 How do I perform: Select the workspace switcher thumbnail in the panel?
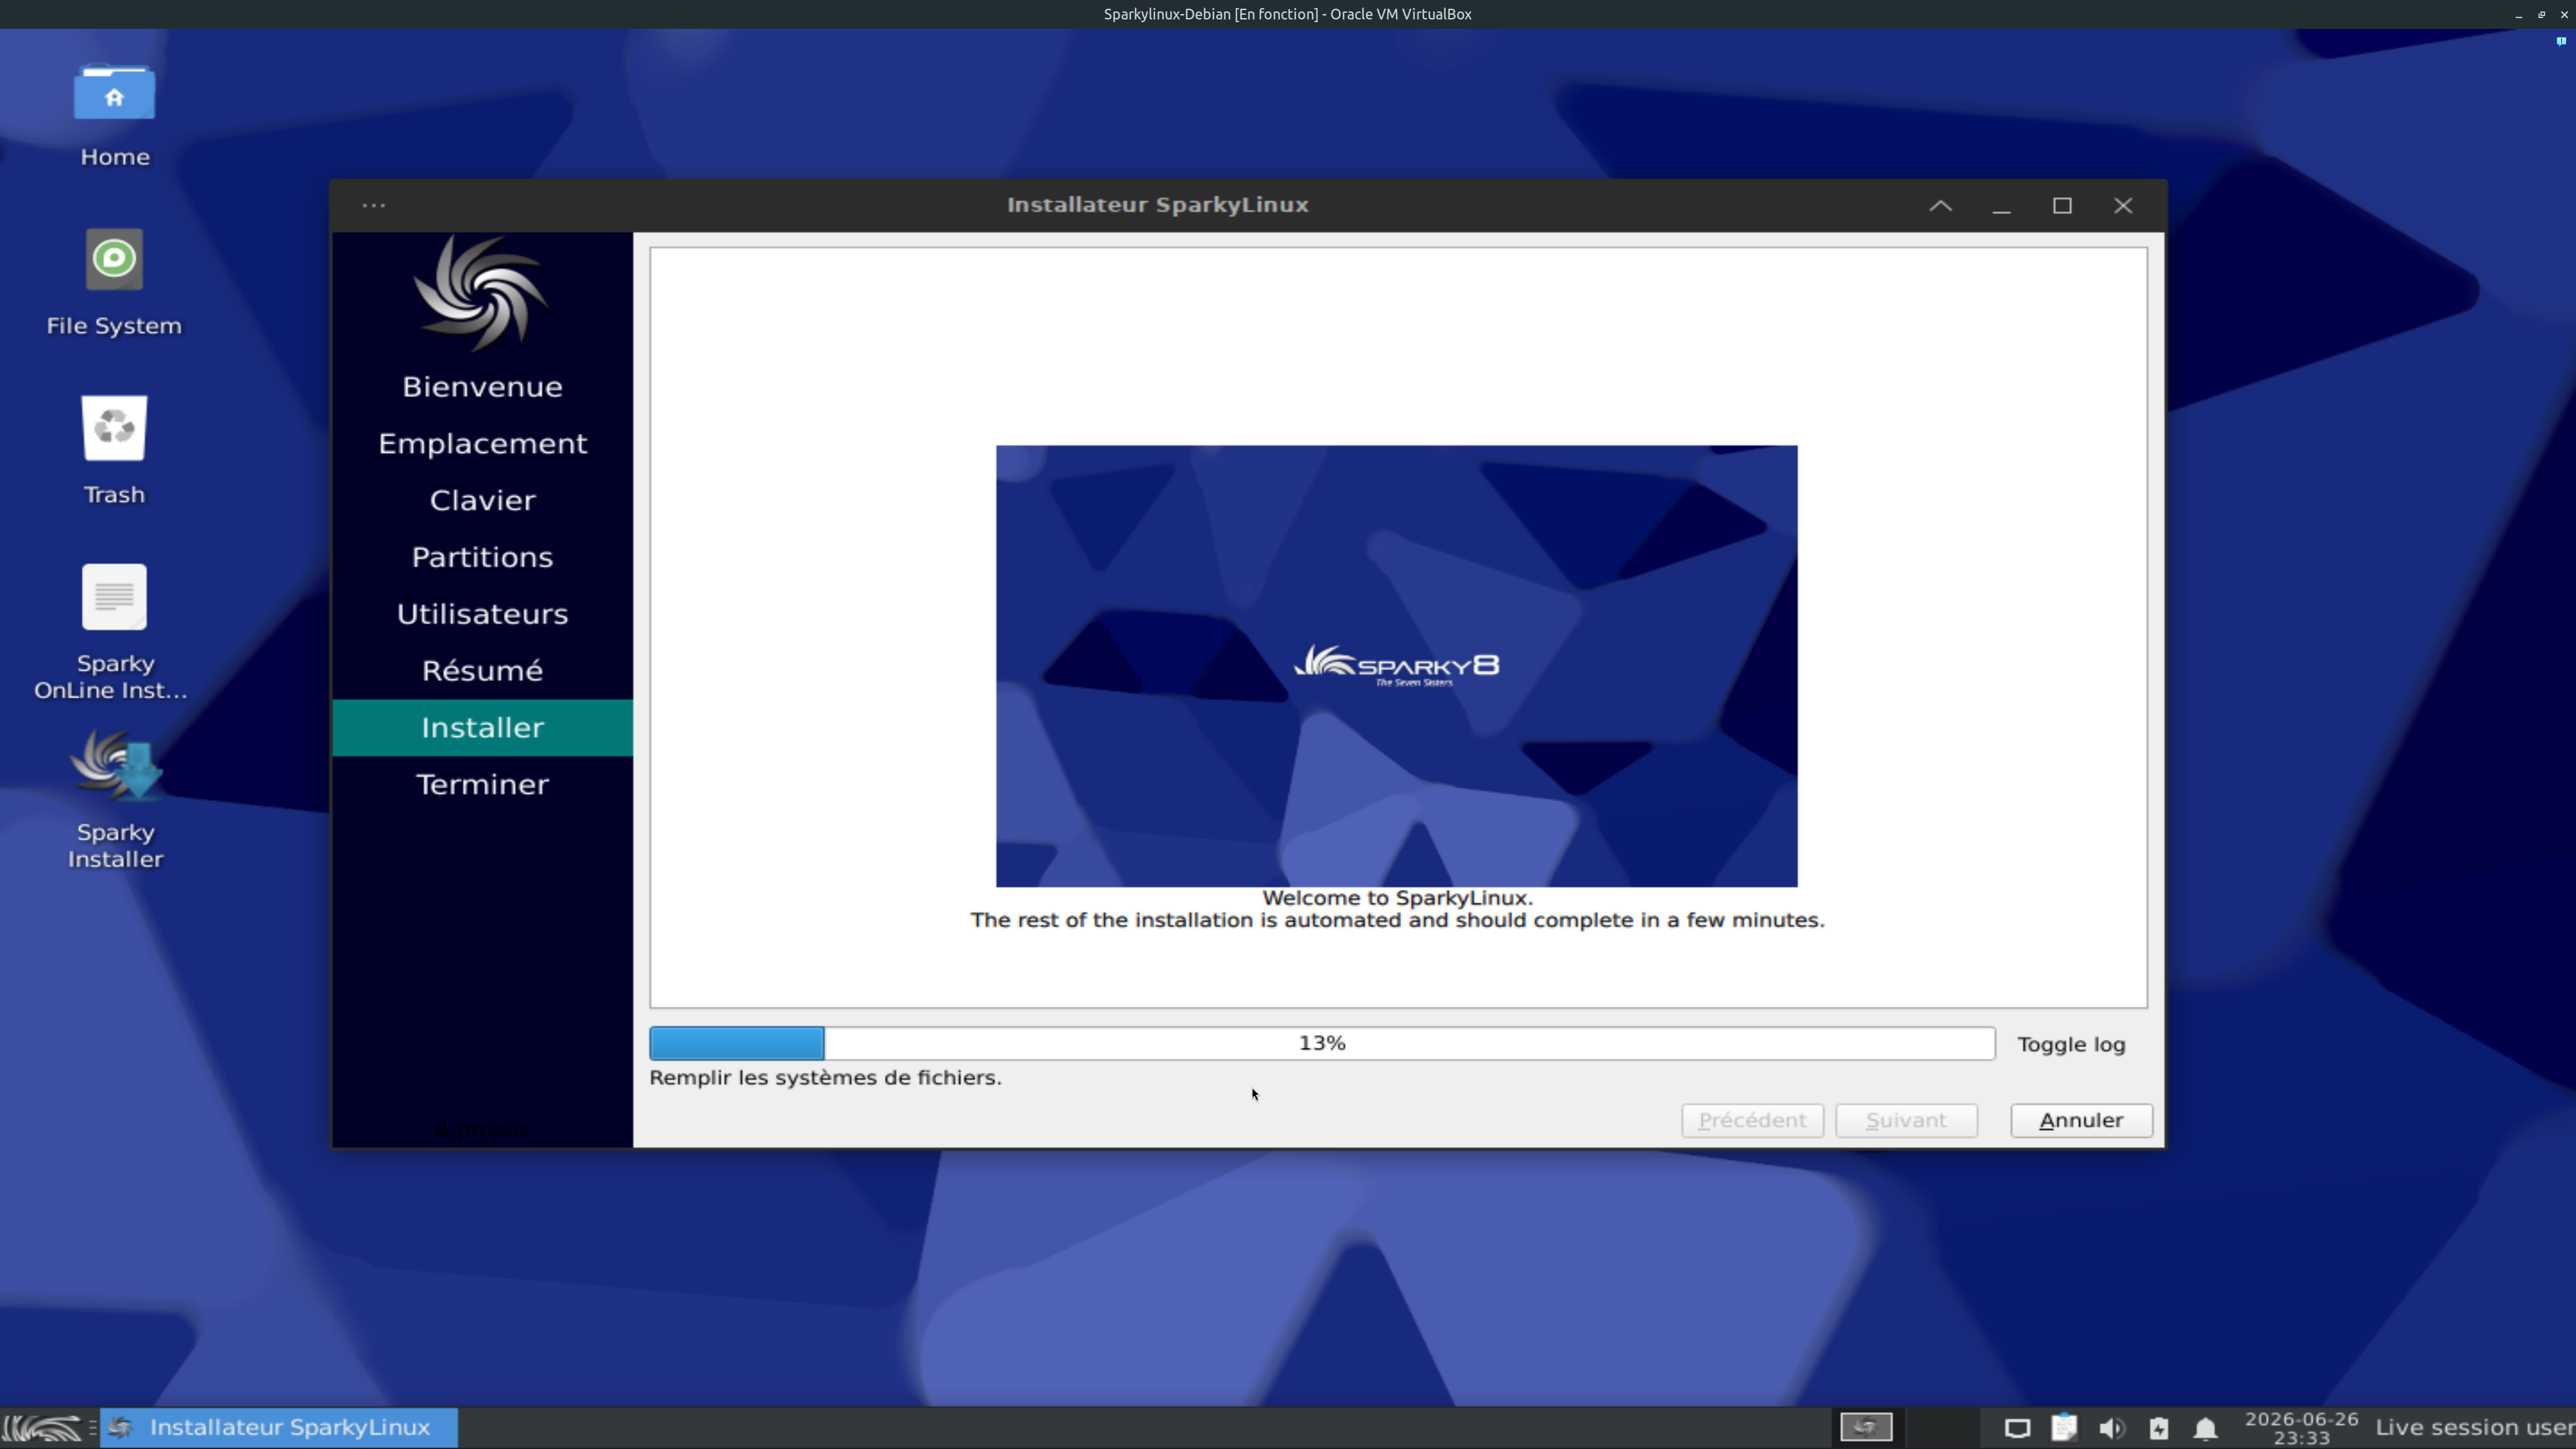pyautogui.click(x=1866, y=1427)
